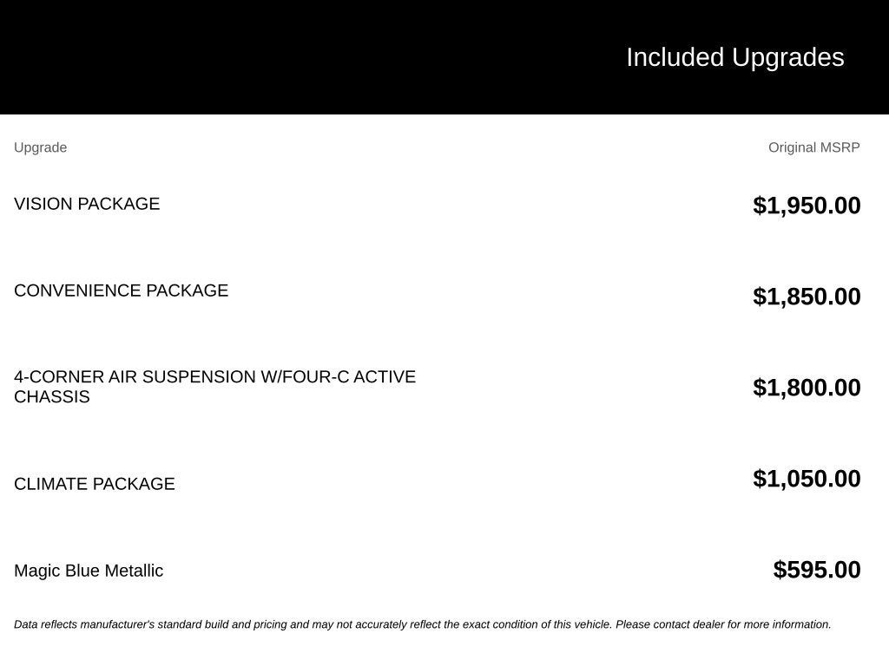Select the Upgrade column header
Viewport: 889px width, 666px height.
[x=40, y=147]
